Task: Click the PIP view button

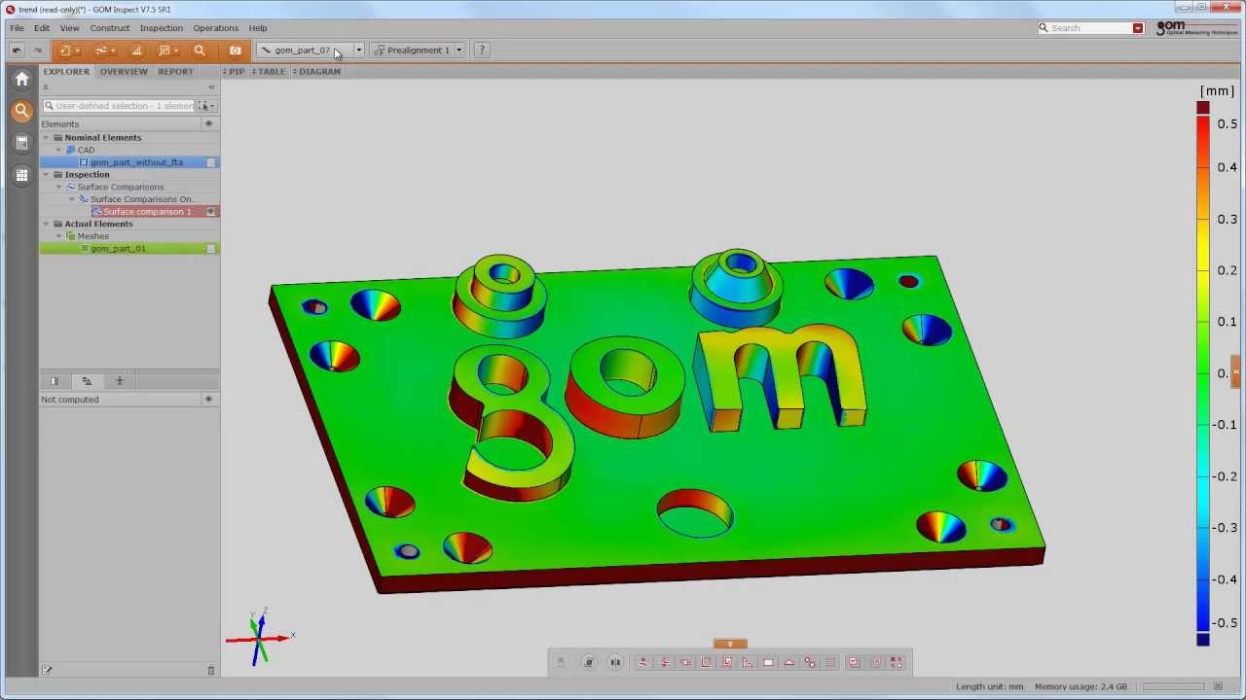Action: (235, 72)
